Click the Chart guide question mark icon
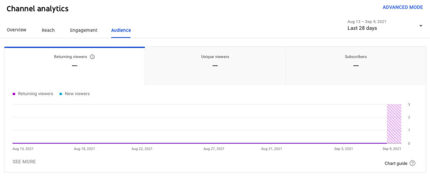The width and height of the screenshot is (430, 177). 412,163
